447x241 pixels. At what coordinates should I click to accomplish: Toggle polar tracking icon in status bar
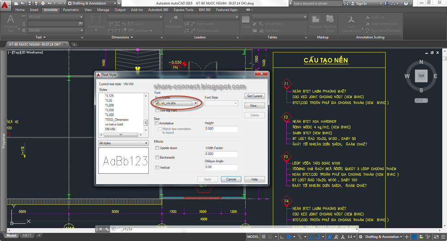289,237
